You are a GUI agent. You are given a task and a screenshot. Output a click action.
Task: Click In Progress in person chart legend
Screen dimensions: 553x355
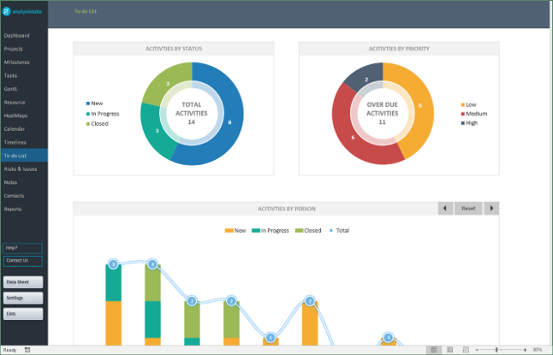pos(271,231)
